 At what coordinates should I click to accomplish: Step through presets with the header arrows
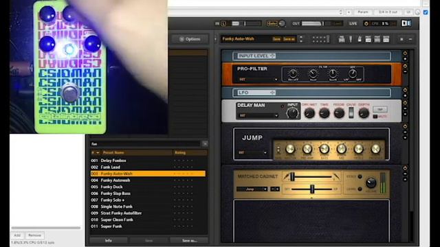[x=301, y=39]
